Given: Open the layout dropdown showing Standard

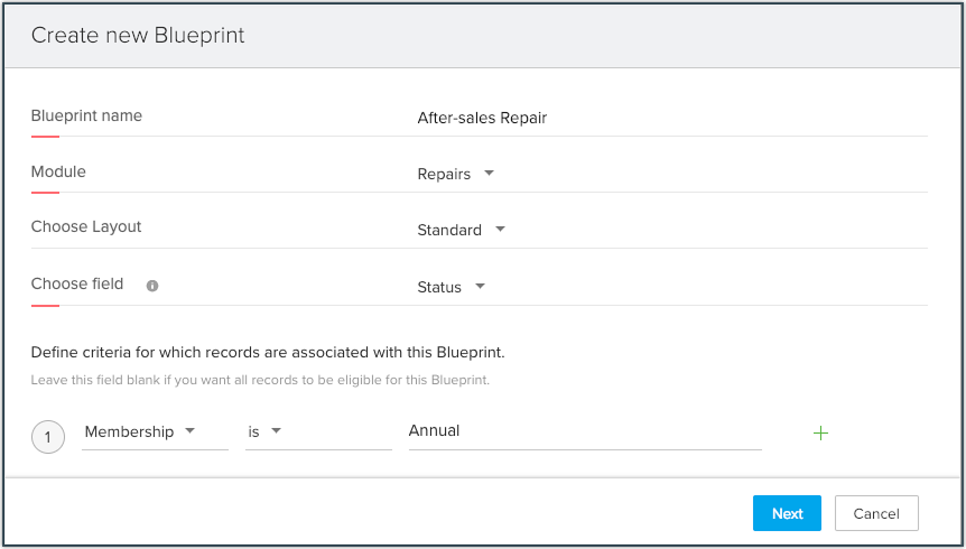Looking at the screenshot, I should point(450,230).
